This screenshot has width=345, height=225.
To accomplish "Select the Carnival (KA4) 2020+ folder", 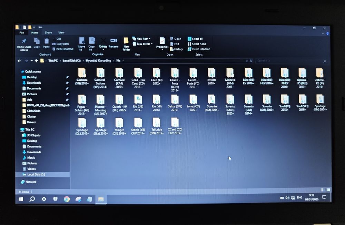I will [119, 78].
